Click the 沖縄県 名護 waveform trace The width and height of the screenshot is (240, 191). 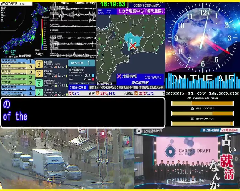coord(73,55)
